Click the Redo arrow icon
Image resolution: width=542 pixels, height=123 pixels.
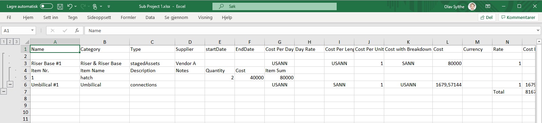(83, 6)
